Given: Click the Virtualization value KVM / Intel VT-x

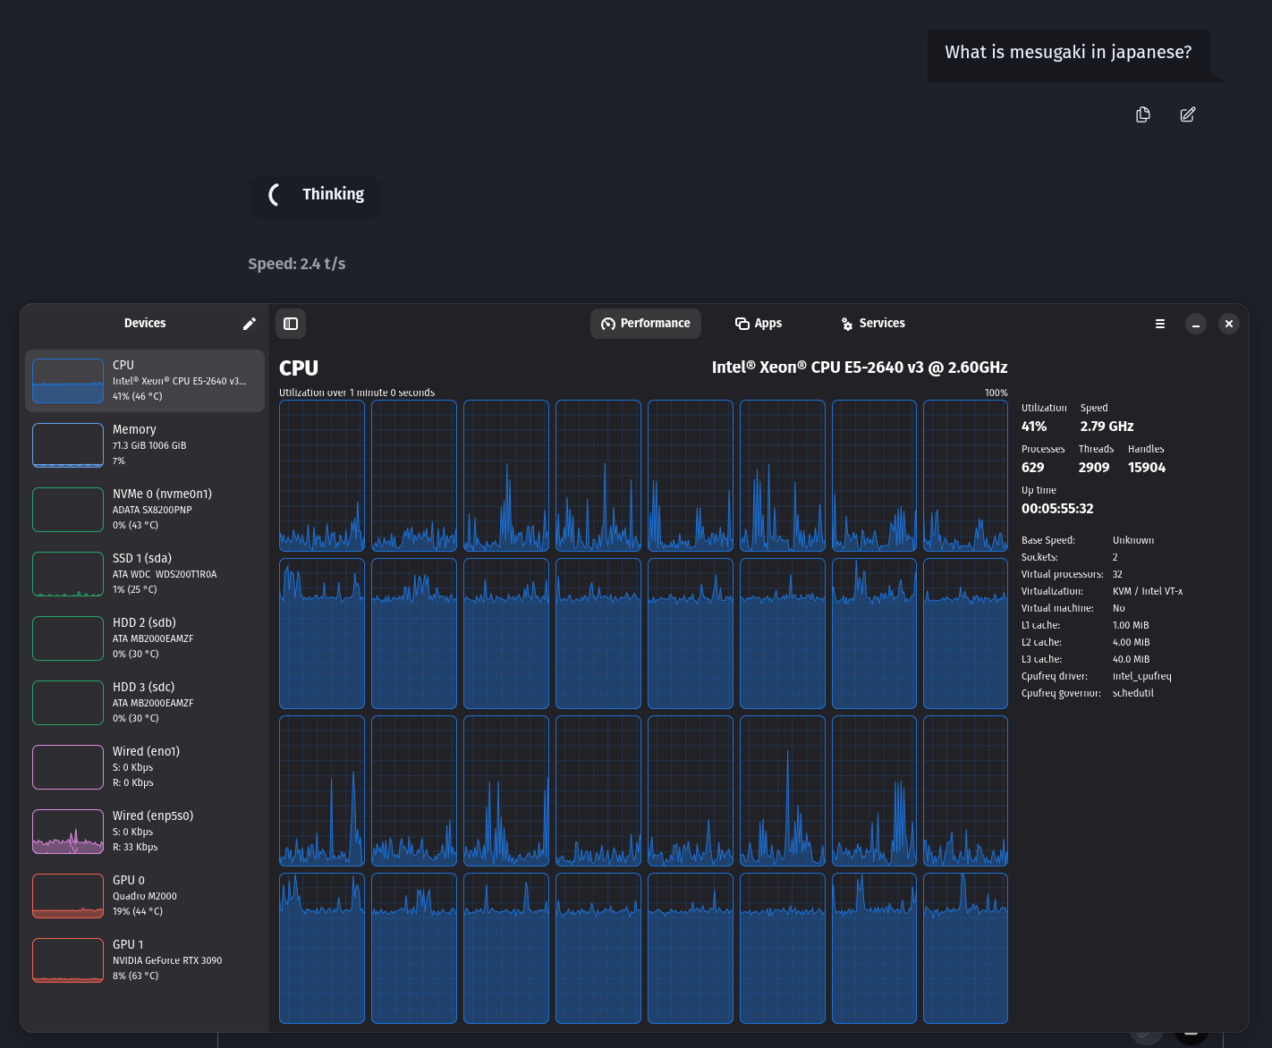Looking at the screenshot, I should point(1148,591).
